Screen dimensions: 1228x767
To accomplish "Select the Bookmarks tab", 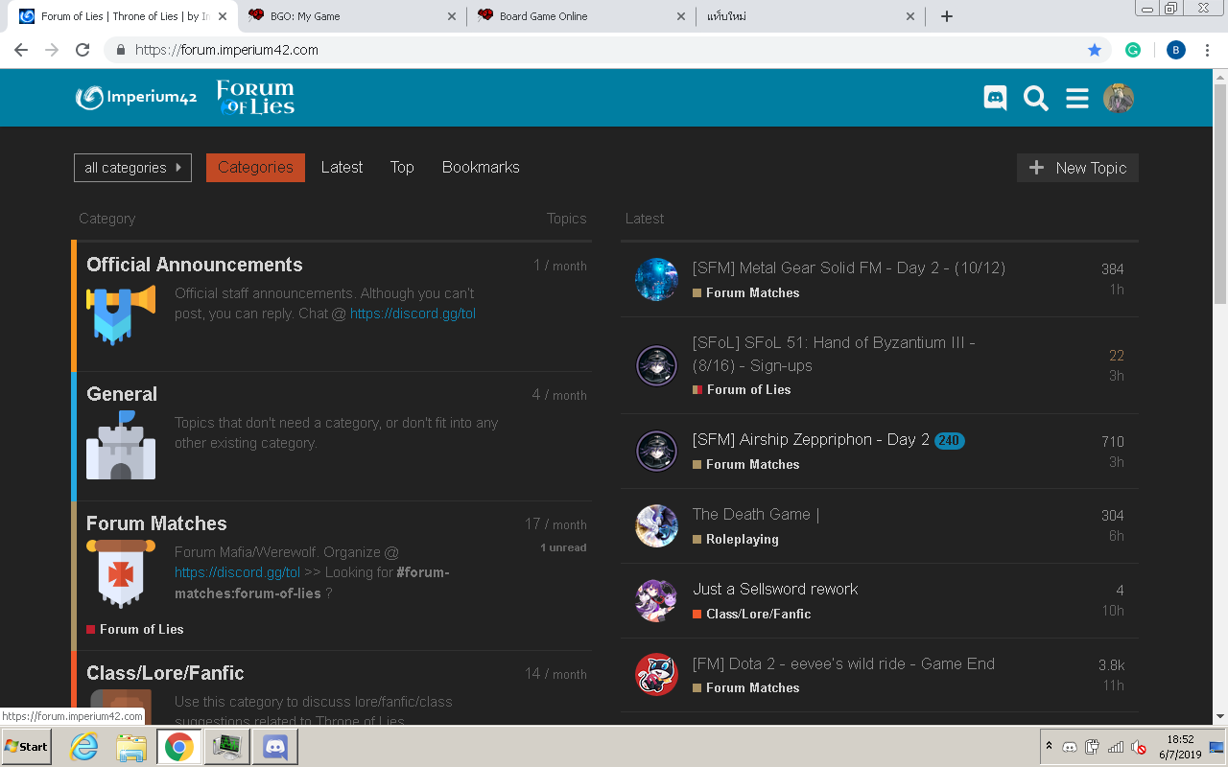I will 481,167.
